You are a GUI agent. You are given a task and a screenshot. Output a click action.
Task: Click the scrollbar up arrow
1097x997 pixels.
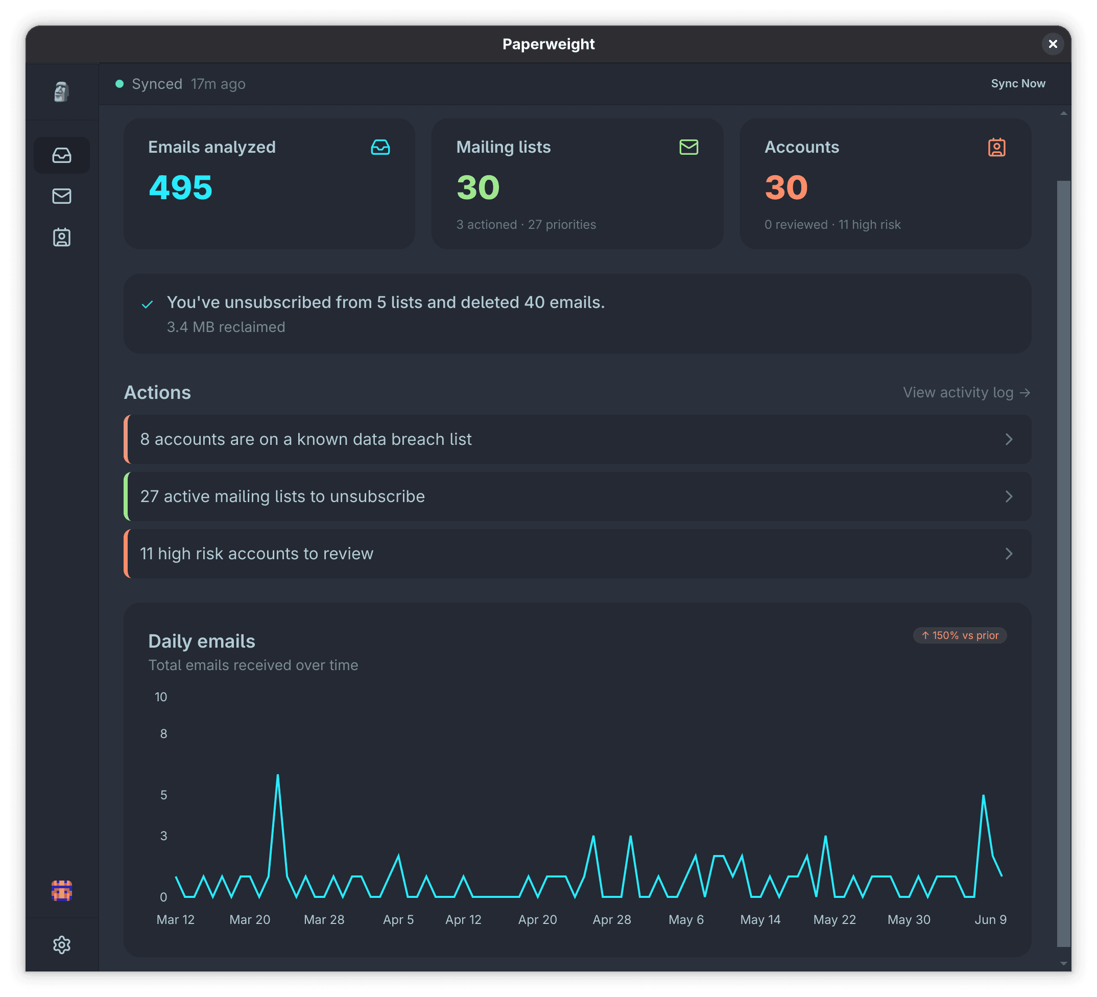pos(1063,113)
